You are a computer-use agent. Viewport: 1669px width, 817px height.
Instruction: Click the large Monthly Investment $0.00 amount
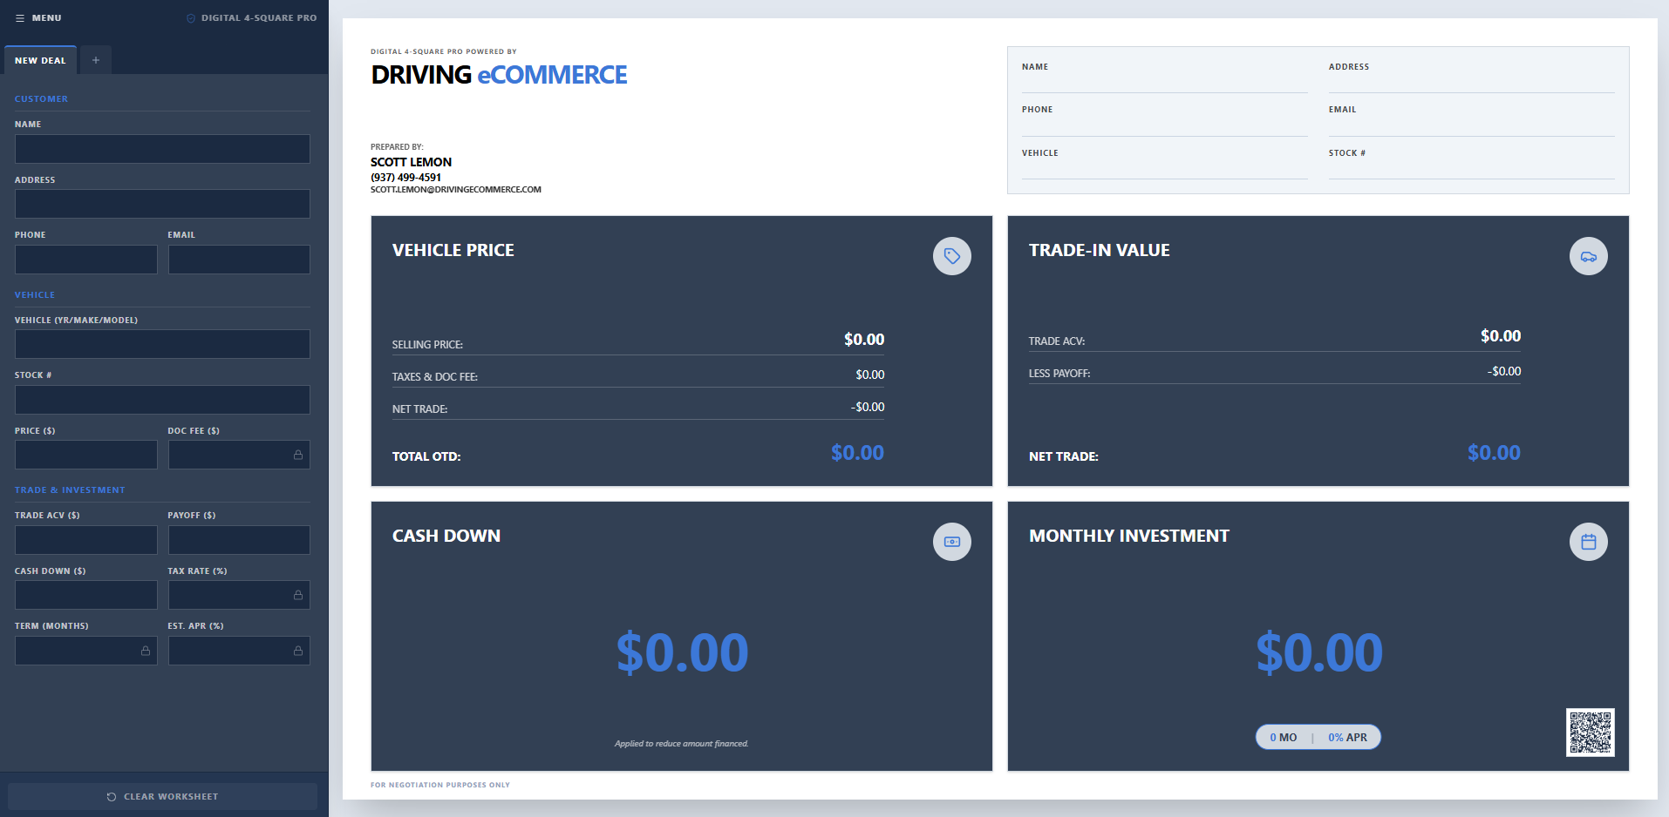coord(1318,652)
